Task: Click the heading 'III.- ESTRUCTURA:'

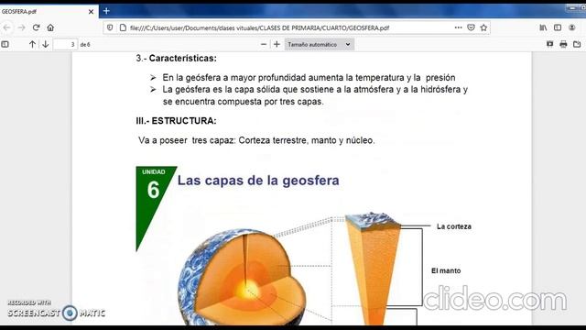Action: coord(176,121)
